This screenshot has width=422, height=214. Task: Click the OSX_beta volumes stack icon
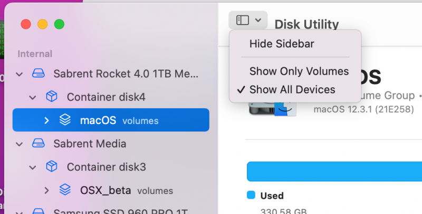point(65,190)
